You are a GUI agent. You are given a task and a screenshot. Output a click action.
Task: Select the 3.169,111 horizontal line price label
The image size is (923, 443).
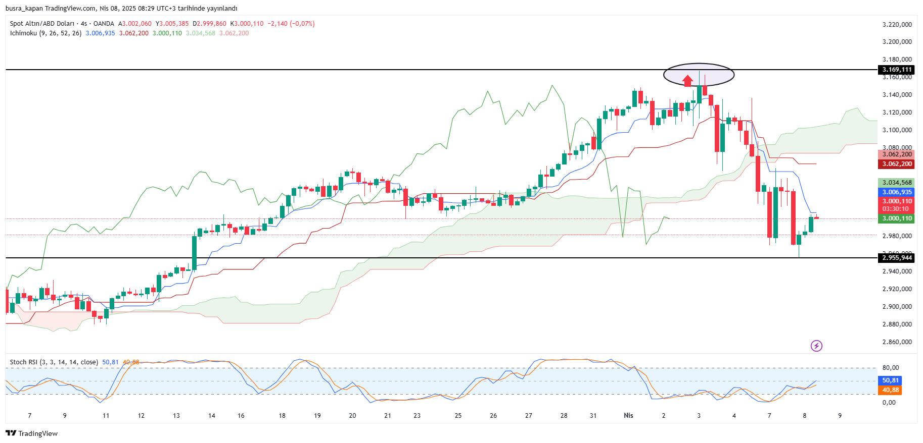(x=896, y=70)
